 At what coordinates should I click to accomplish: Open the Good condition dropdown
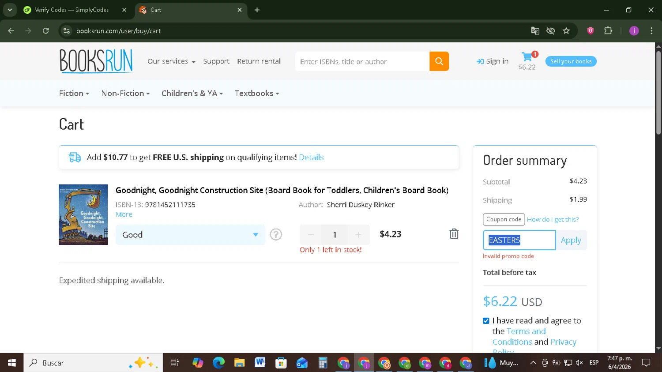[x=190, y=235]
